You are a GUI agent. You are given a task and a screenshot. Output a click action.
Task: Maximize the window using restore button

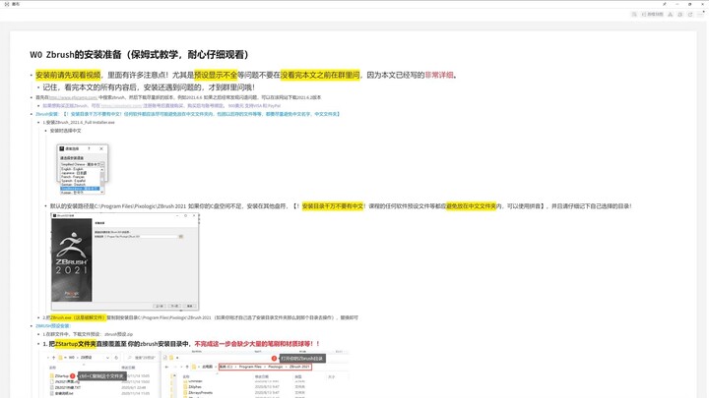689,4
